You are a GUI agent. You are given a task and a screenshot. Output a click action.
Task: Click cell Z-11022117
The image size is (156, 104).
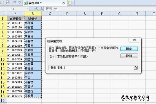15,23
